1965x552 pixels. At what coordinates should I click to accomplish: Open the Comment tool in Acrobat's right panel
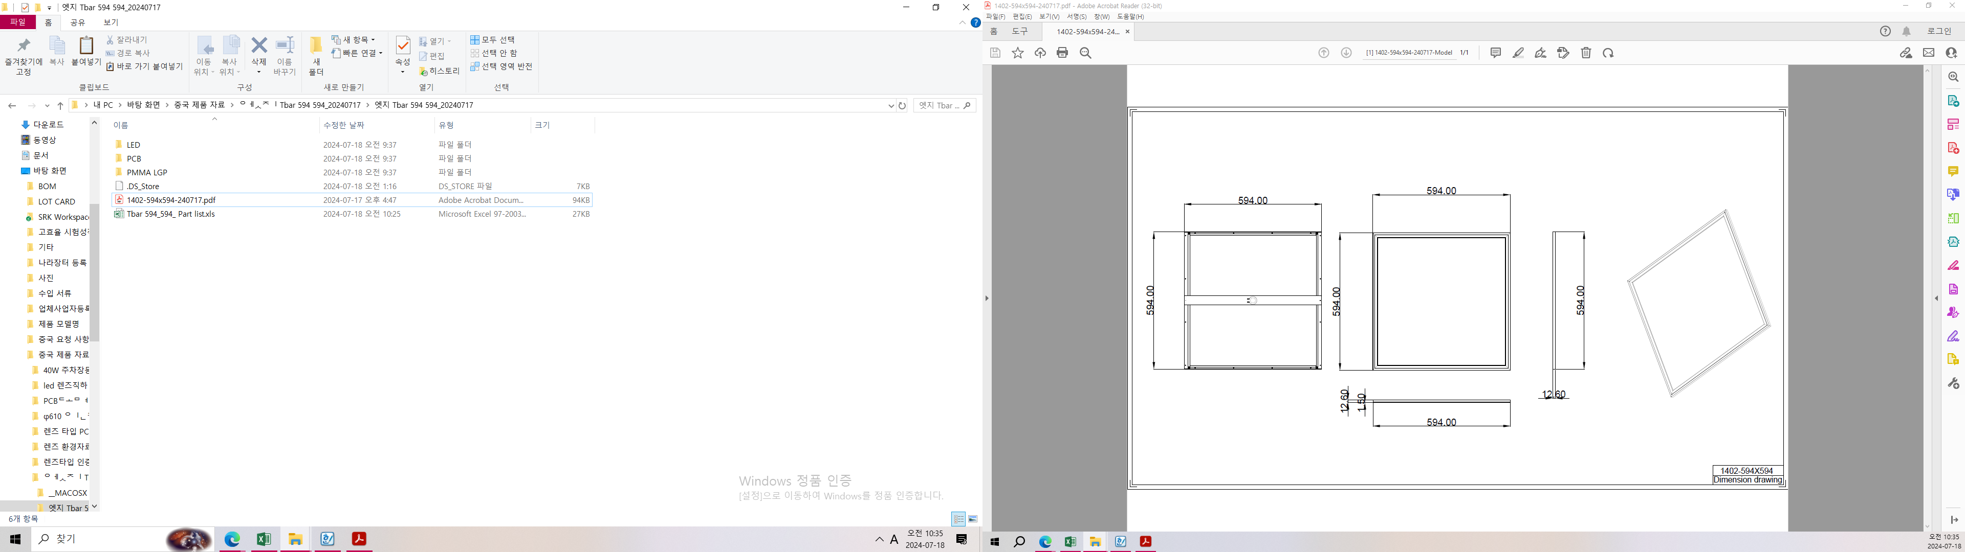1953,172
